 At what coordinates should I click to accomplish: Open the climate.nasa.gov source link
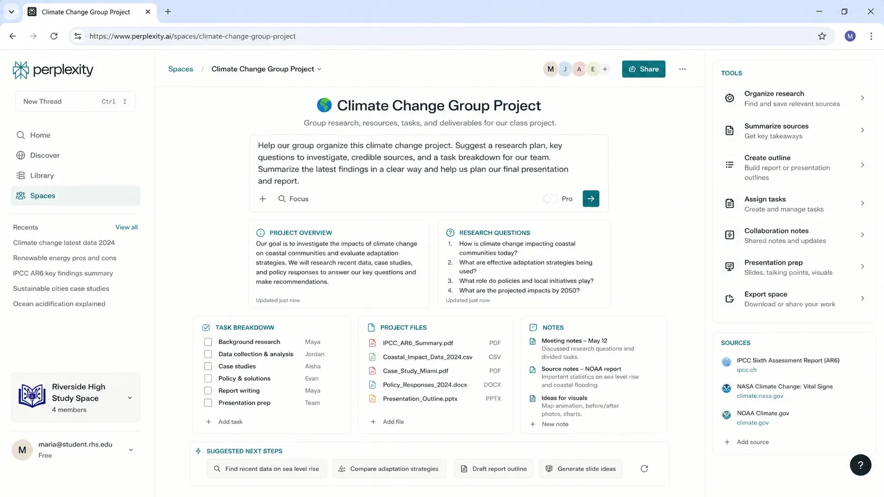(760, 396)
